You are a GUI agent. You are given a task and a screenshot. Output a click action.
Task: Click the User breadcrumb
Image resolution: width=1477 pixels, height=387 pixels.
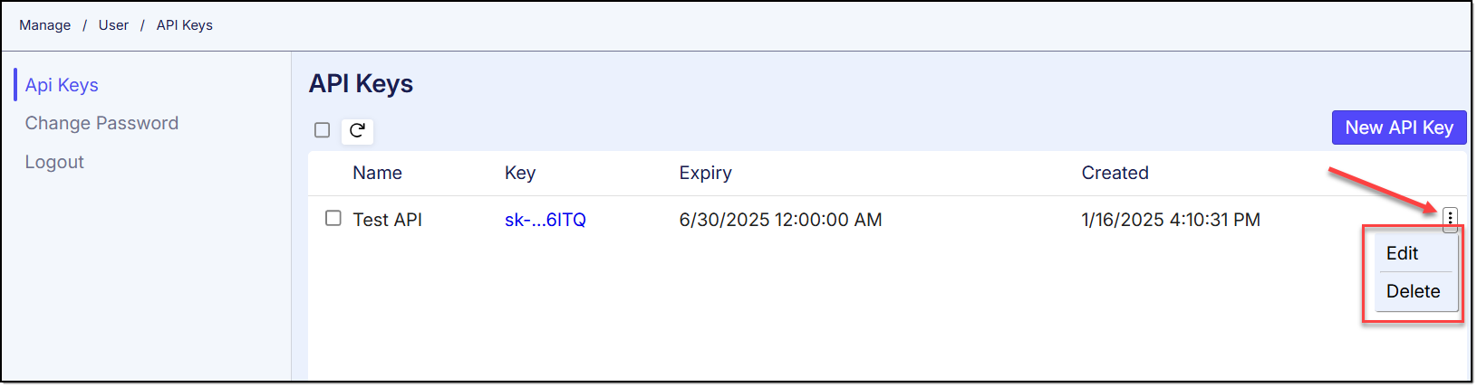[113, 25]
